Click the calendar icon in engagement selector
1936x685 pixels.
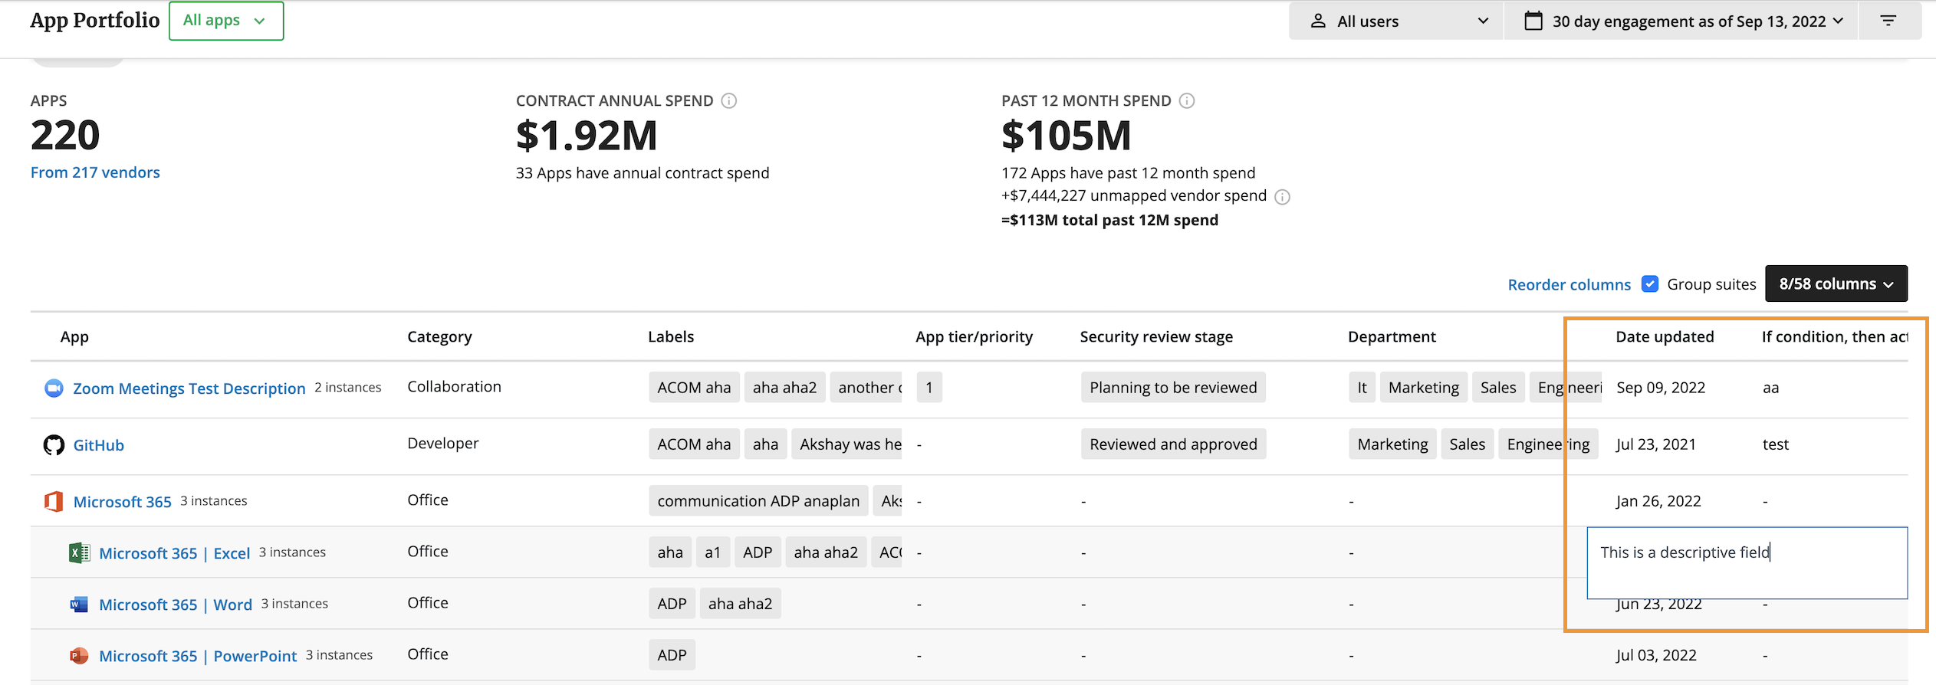click(1533, 21)
